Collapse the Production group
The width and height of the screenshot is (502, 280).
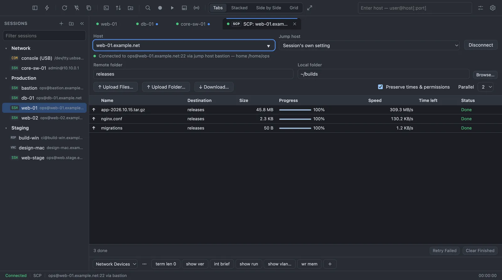coord(6,78)
